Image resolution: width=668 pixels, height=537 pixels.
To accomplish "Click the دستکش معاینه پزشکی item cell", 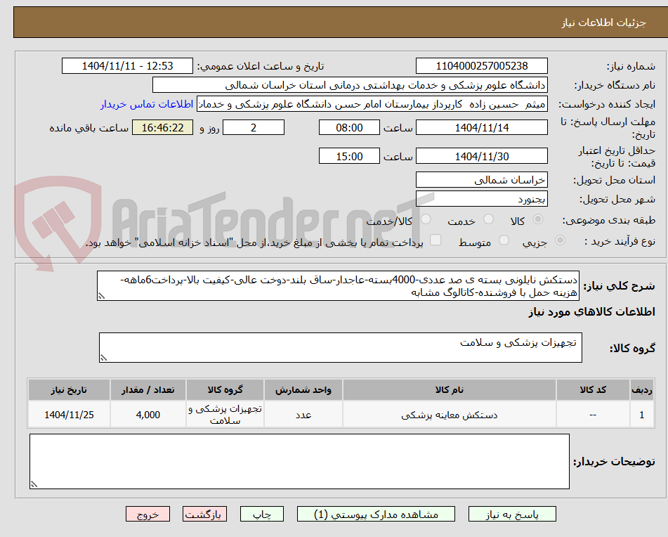I will 449,415.
